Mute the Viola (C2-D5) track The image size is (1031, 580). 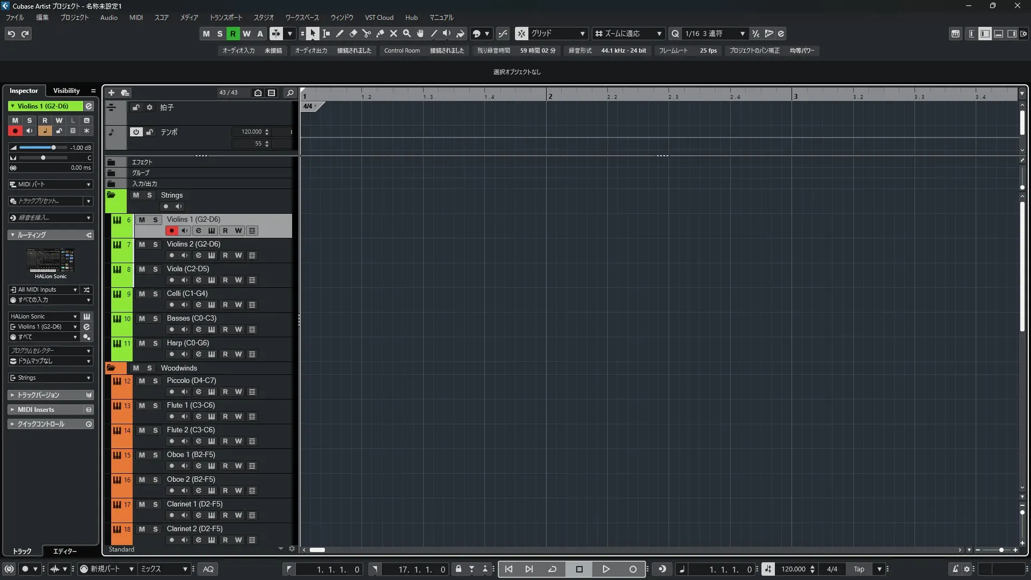142,269
